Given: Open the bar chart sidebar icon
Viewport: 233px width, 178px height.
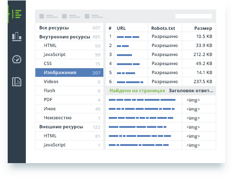Looking at the screenshot, I should 17,37.
